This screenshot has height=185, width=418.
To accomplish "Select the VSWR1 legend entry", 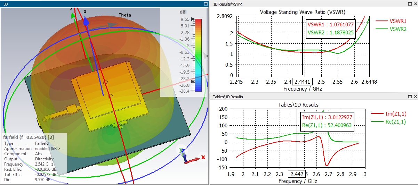I will 391,21.
